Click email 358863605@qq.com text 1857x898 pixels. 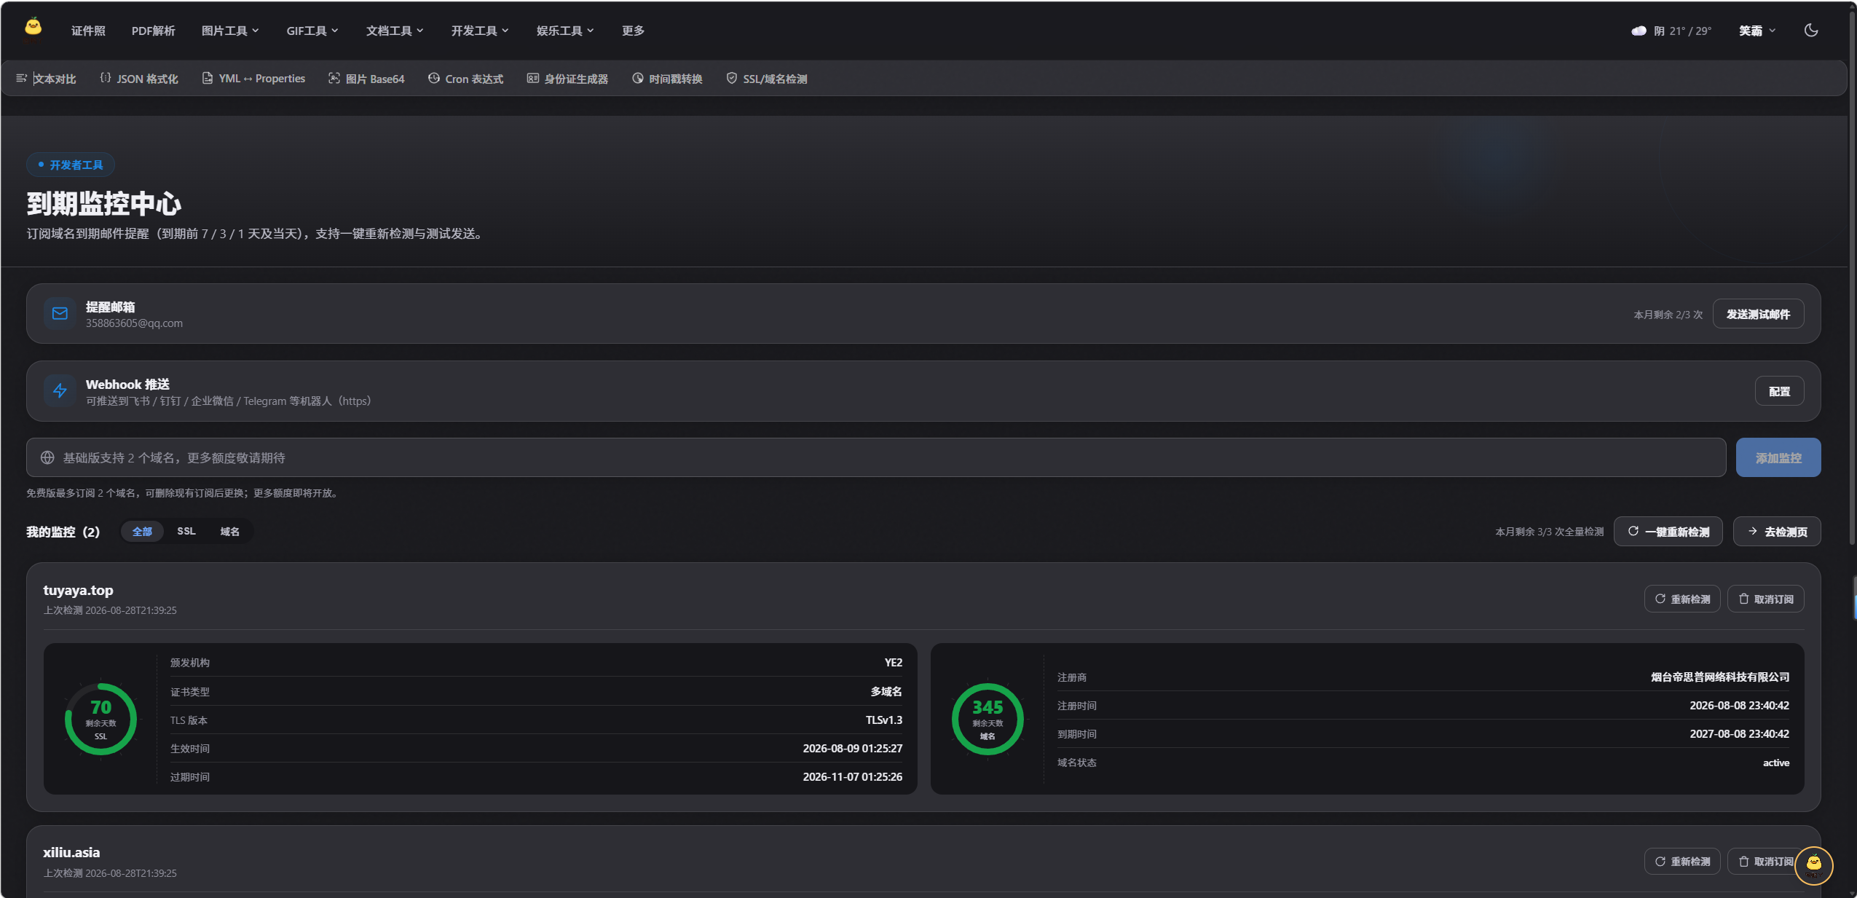coord(134,323)
